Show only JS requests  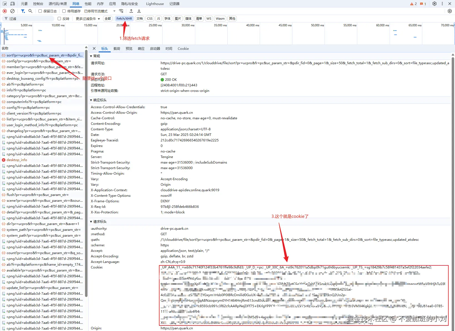coord(158,19)
